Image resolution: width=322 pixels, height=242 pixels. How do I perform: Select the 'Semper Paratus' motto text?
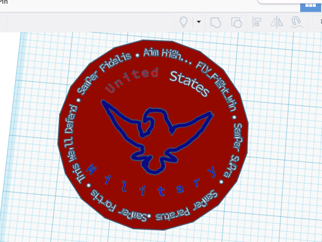(187, 206)
